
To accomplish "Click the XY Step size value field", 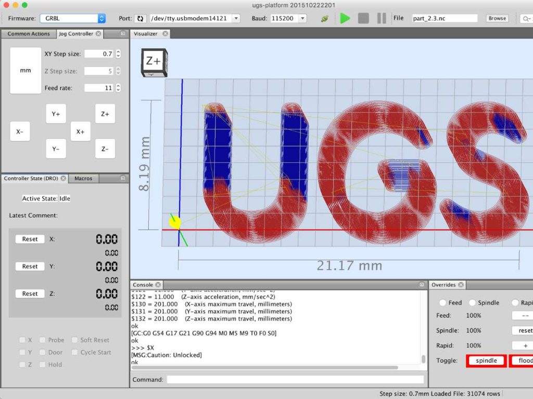I will [99, 54].
